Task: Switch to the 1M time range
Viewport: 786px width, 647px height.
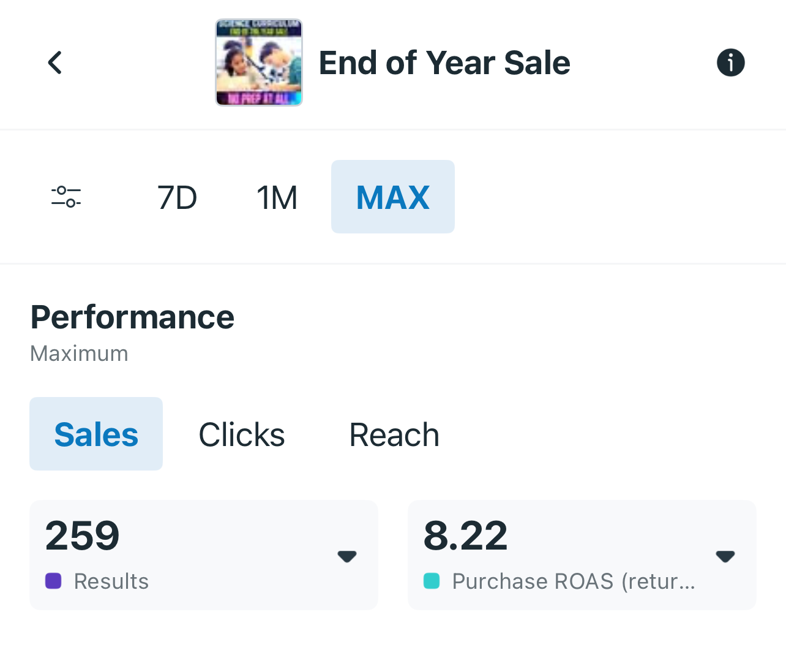Action: pyautogui.click(x=277, y=197)
